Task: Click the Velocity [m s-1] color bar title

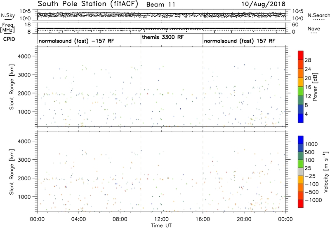Action: pyautogui.click(x=326, y=172)
